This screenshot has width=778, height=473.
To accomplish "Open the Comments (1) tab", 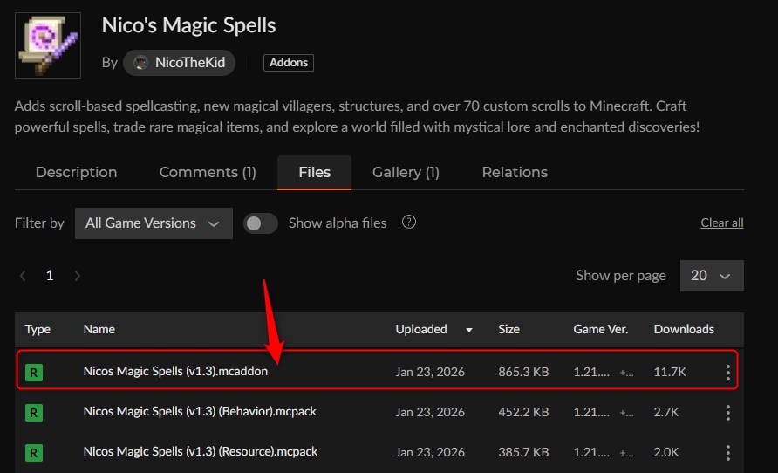I will coord(208,172).
